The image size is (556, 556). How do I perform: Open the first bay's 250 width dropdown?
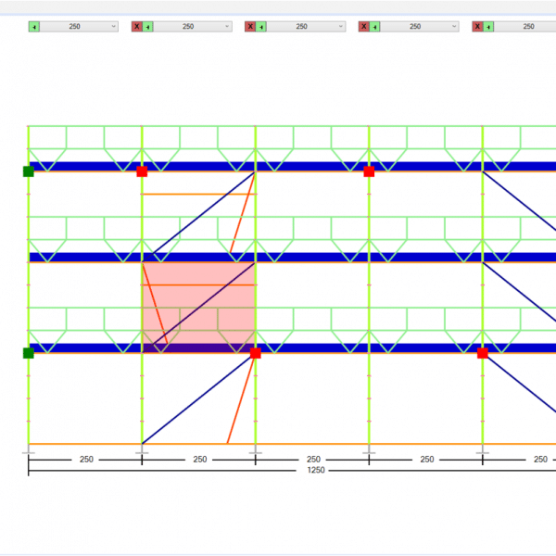coord(79,27)
